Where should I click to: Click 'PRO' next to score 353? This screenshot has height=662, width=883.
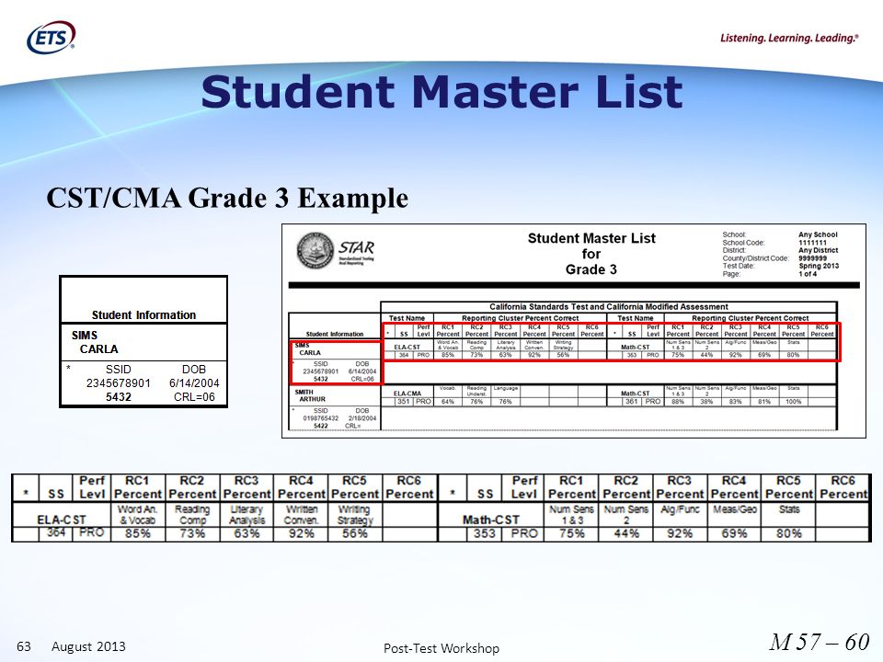pos(523,533)
